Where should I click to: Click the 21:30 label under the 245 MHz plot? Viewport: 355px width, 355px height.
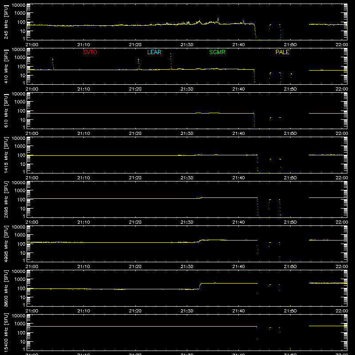pos(187,45)
